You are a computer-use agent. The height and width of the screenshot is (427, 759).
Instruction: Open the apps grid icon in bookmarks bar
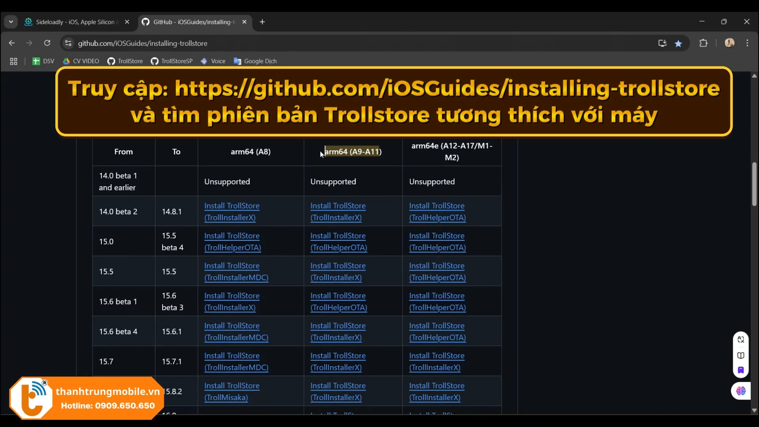[13, 61]
